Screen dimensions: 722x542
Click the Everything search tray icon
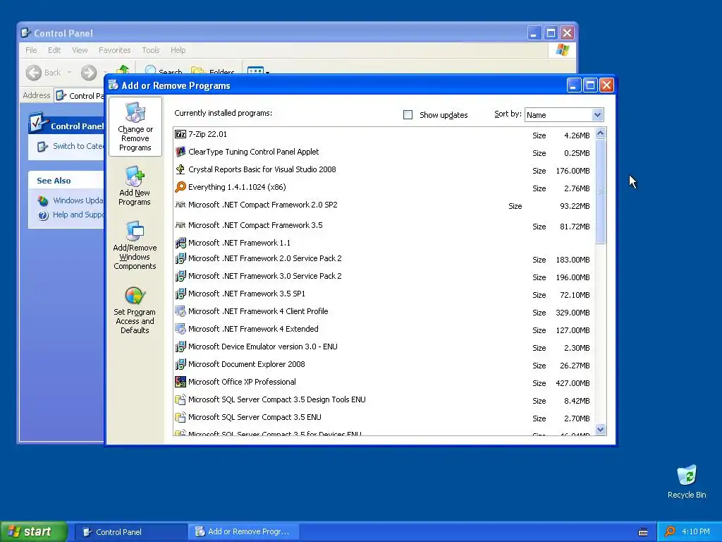(670, 531)
